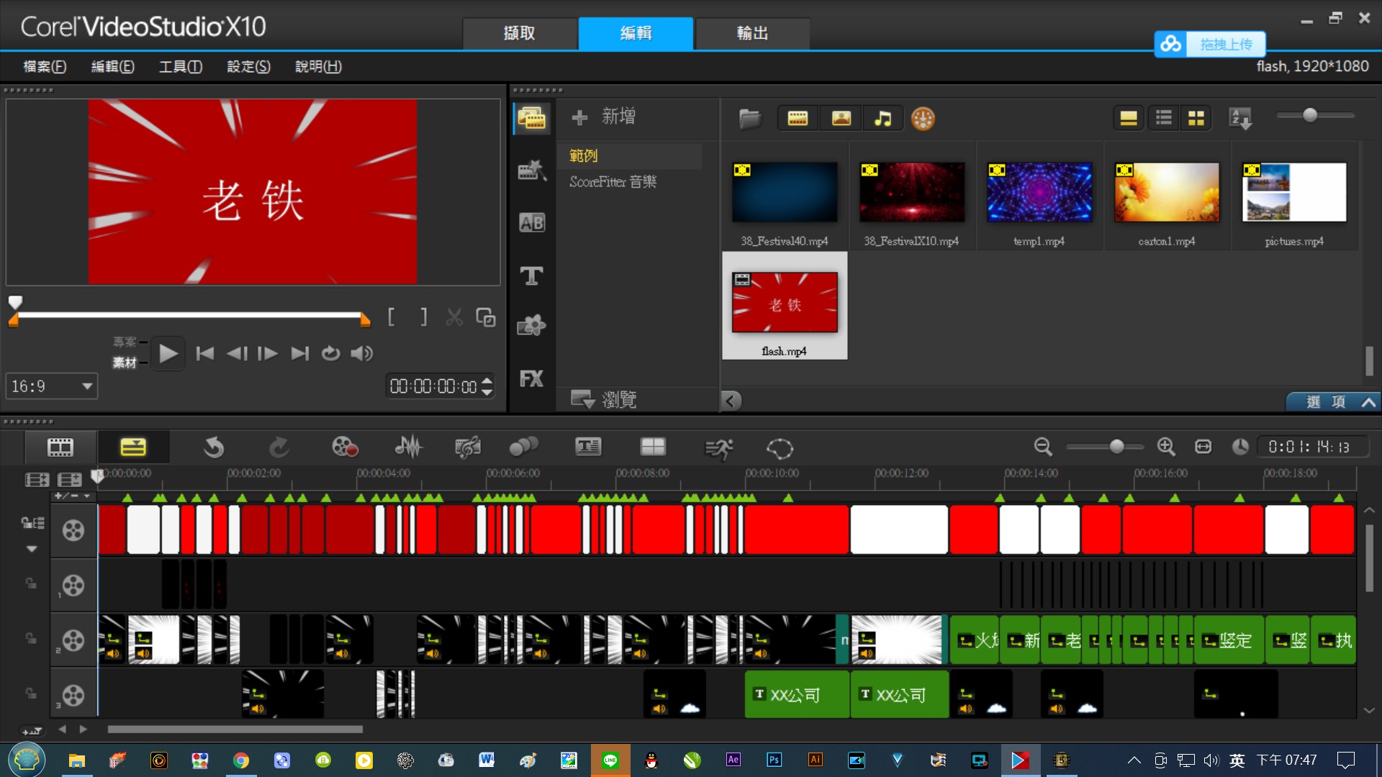This screenshot has width=1382, height=777.
Task: Toggle showing videos in library
Action: [x=798, y=119]
